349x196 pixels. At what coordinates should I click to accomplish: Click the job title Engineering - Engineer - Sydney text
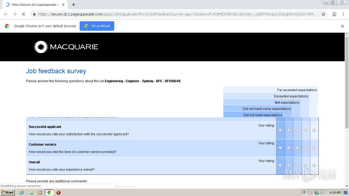[x=143, y=81]
